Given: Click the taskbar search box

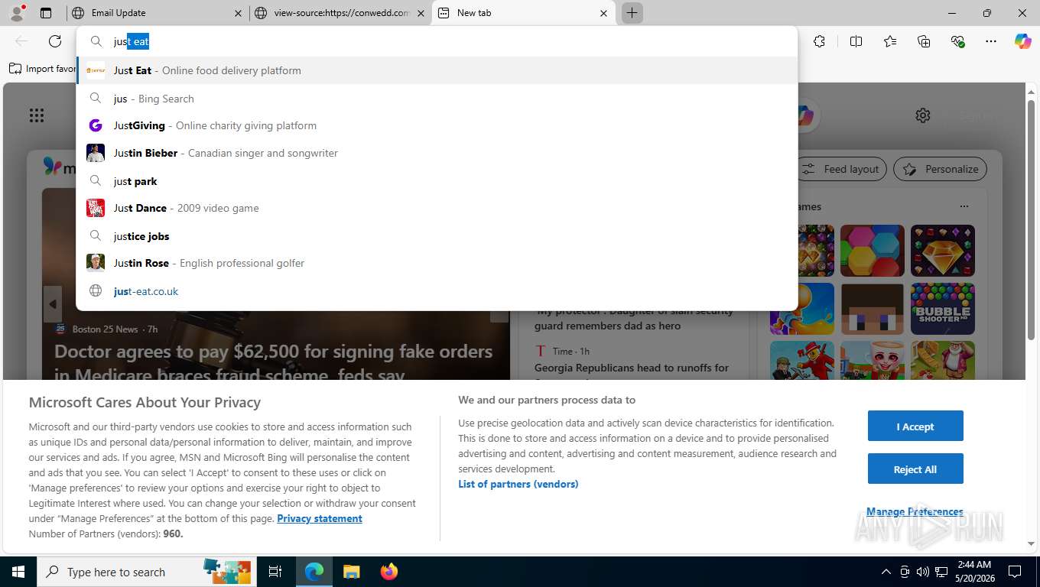Looking at the screenshot, I should tap(148, 572).
